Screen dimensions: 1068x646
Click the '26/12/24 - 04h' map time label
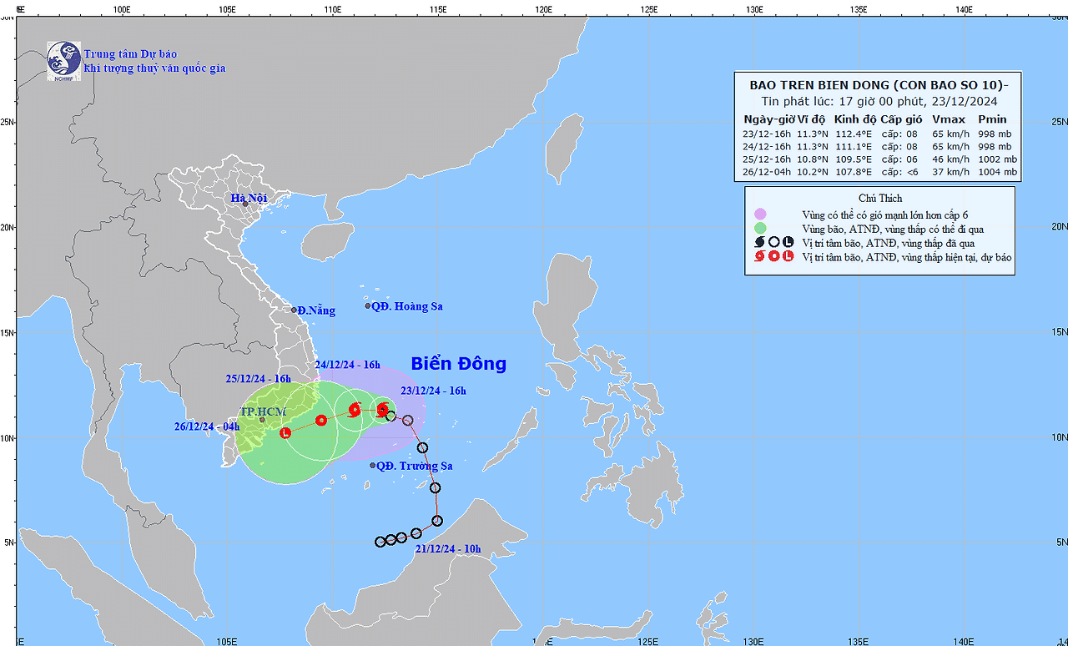tap(207, 426)
